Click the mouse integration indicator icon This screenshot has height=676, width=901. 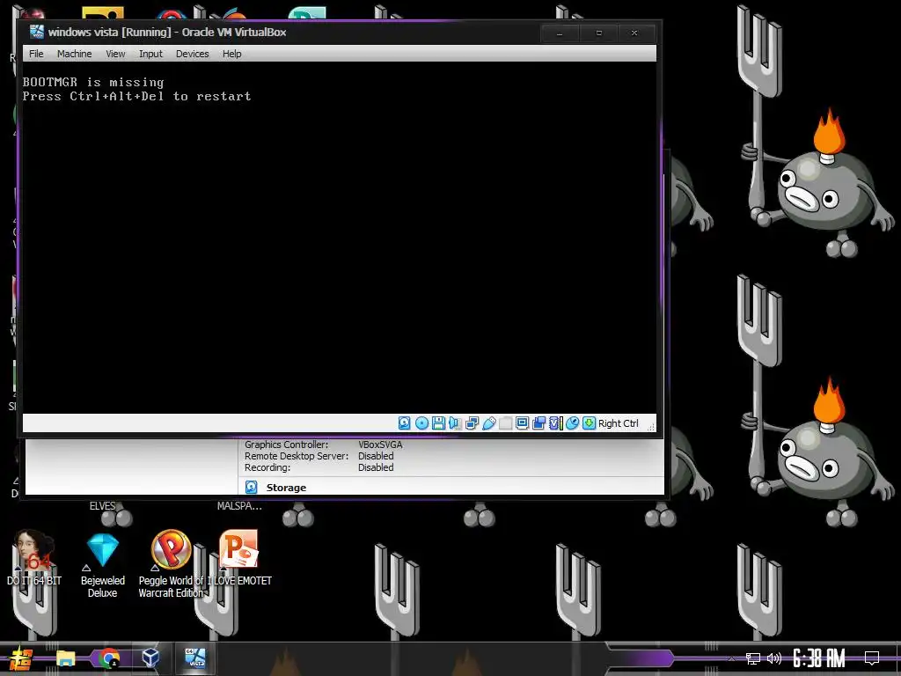[572, 423]
